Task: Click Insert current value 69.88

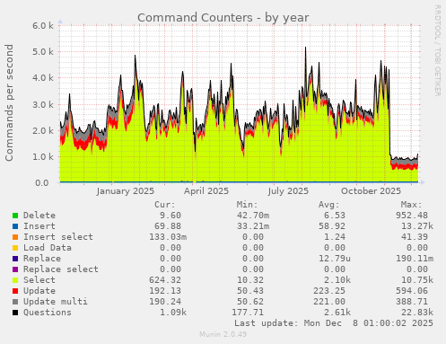Action: coord(168,226)
